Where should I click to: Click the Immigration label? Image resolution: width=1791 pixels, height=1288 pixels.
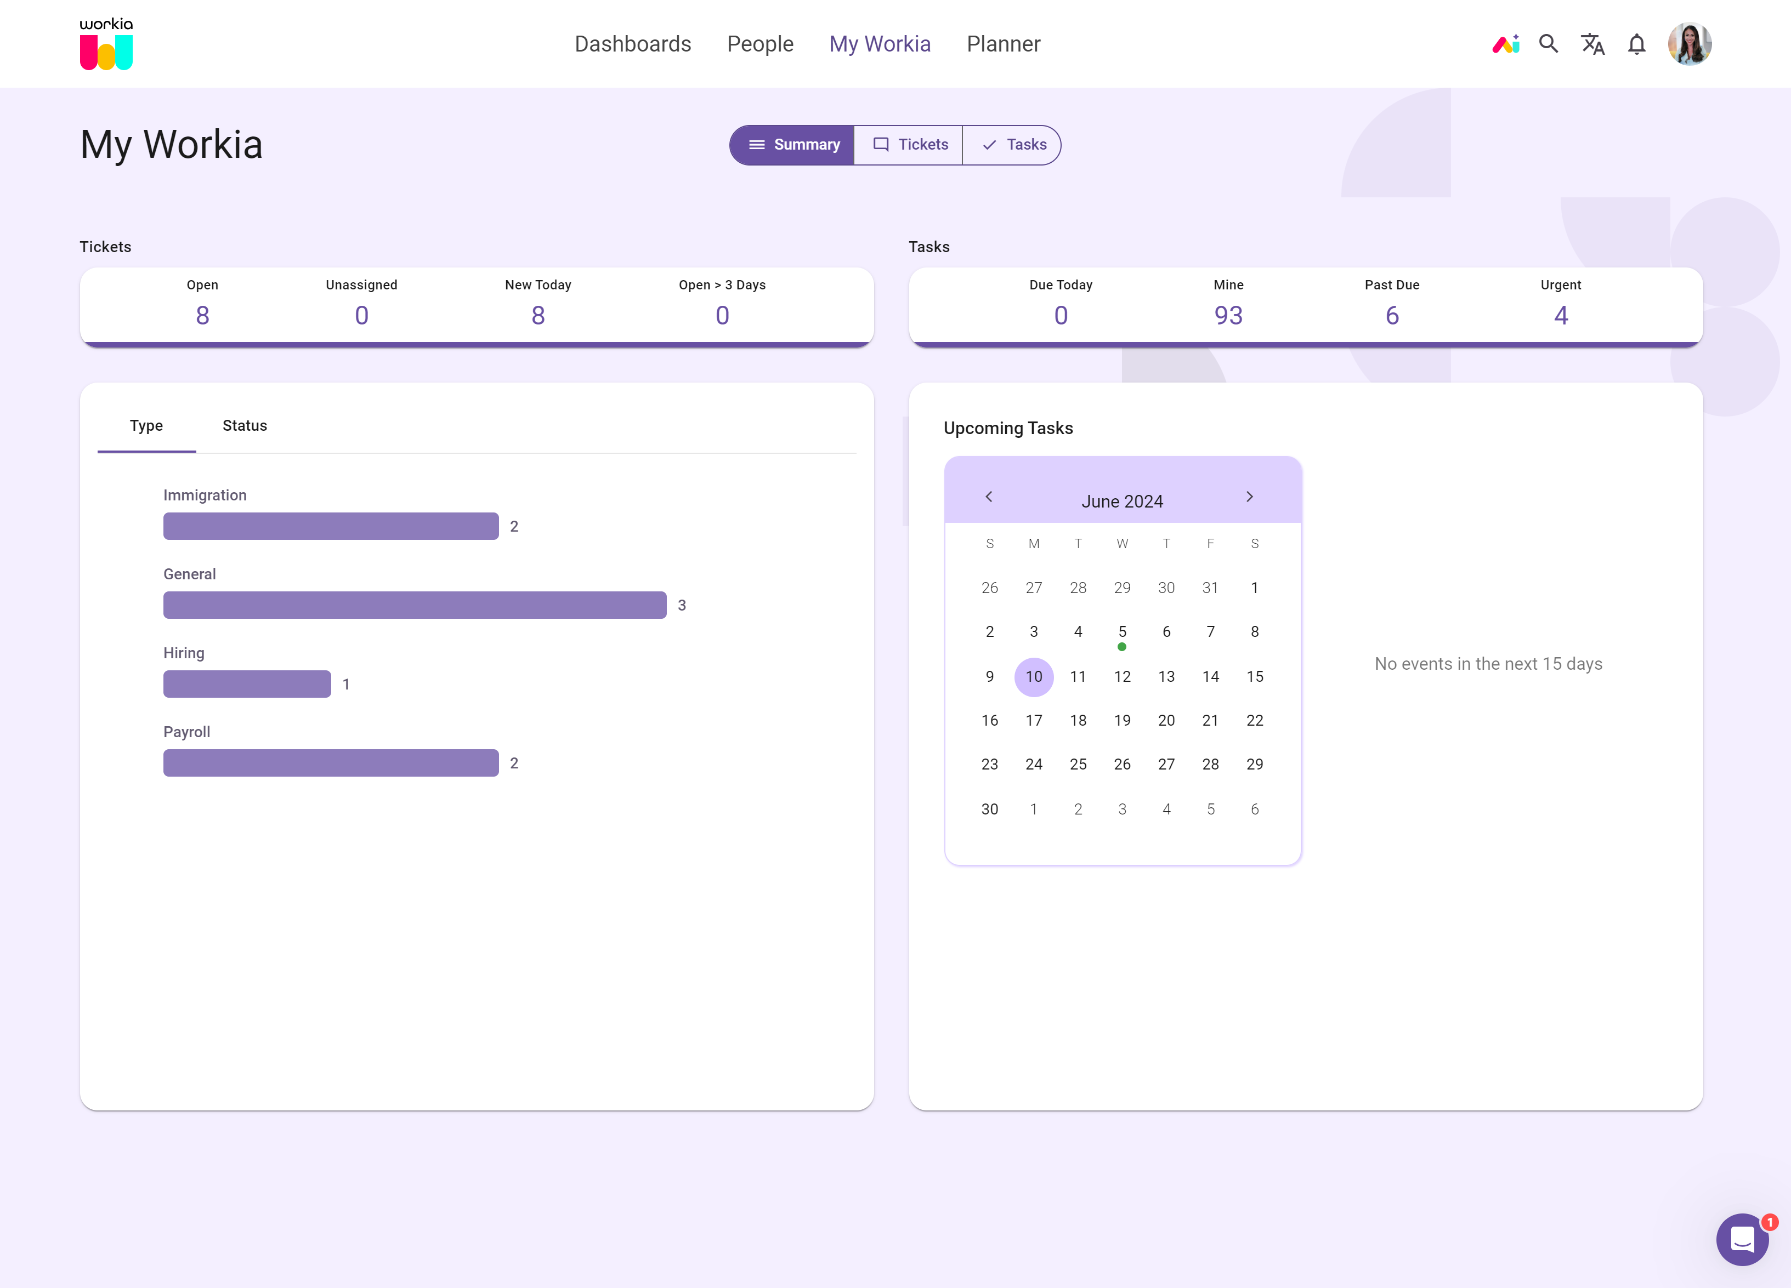click(x=205, y=495)
